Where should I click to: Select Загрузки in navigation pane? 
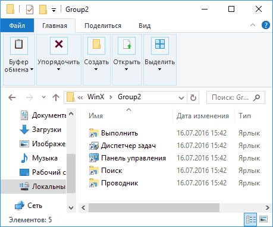tap(40, 130)
